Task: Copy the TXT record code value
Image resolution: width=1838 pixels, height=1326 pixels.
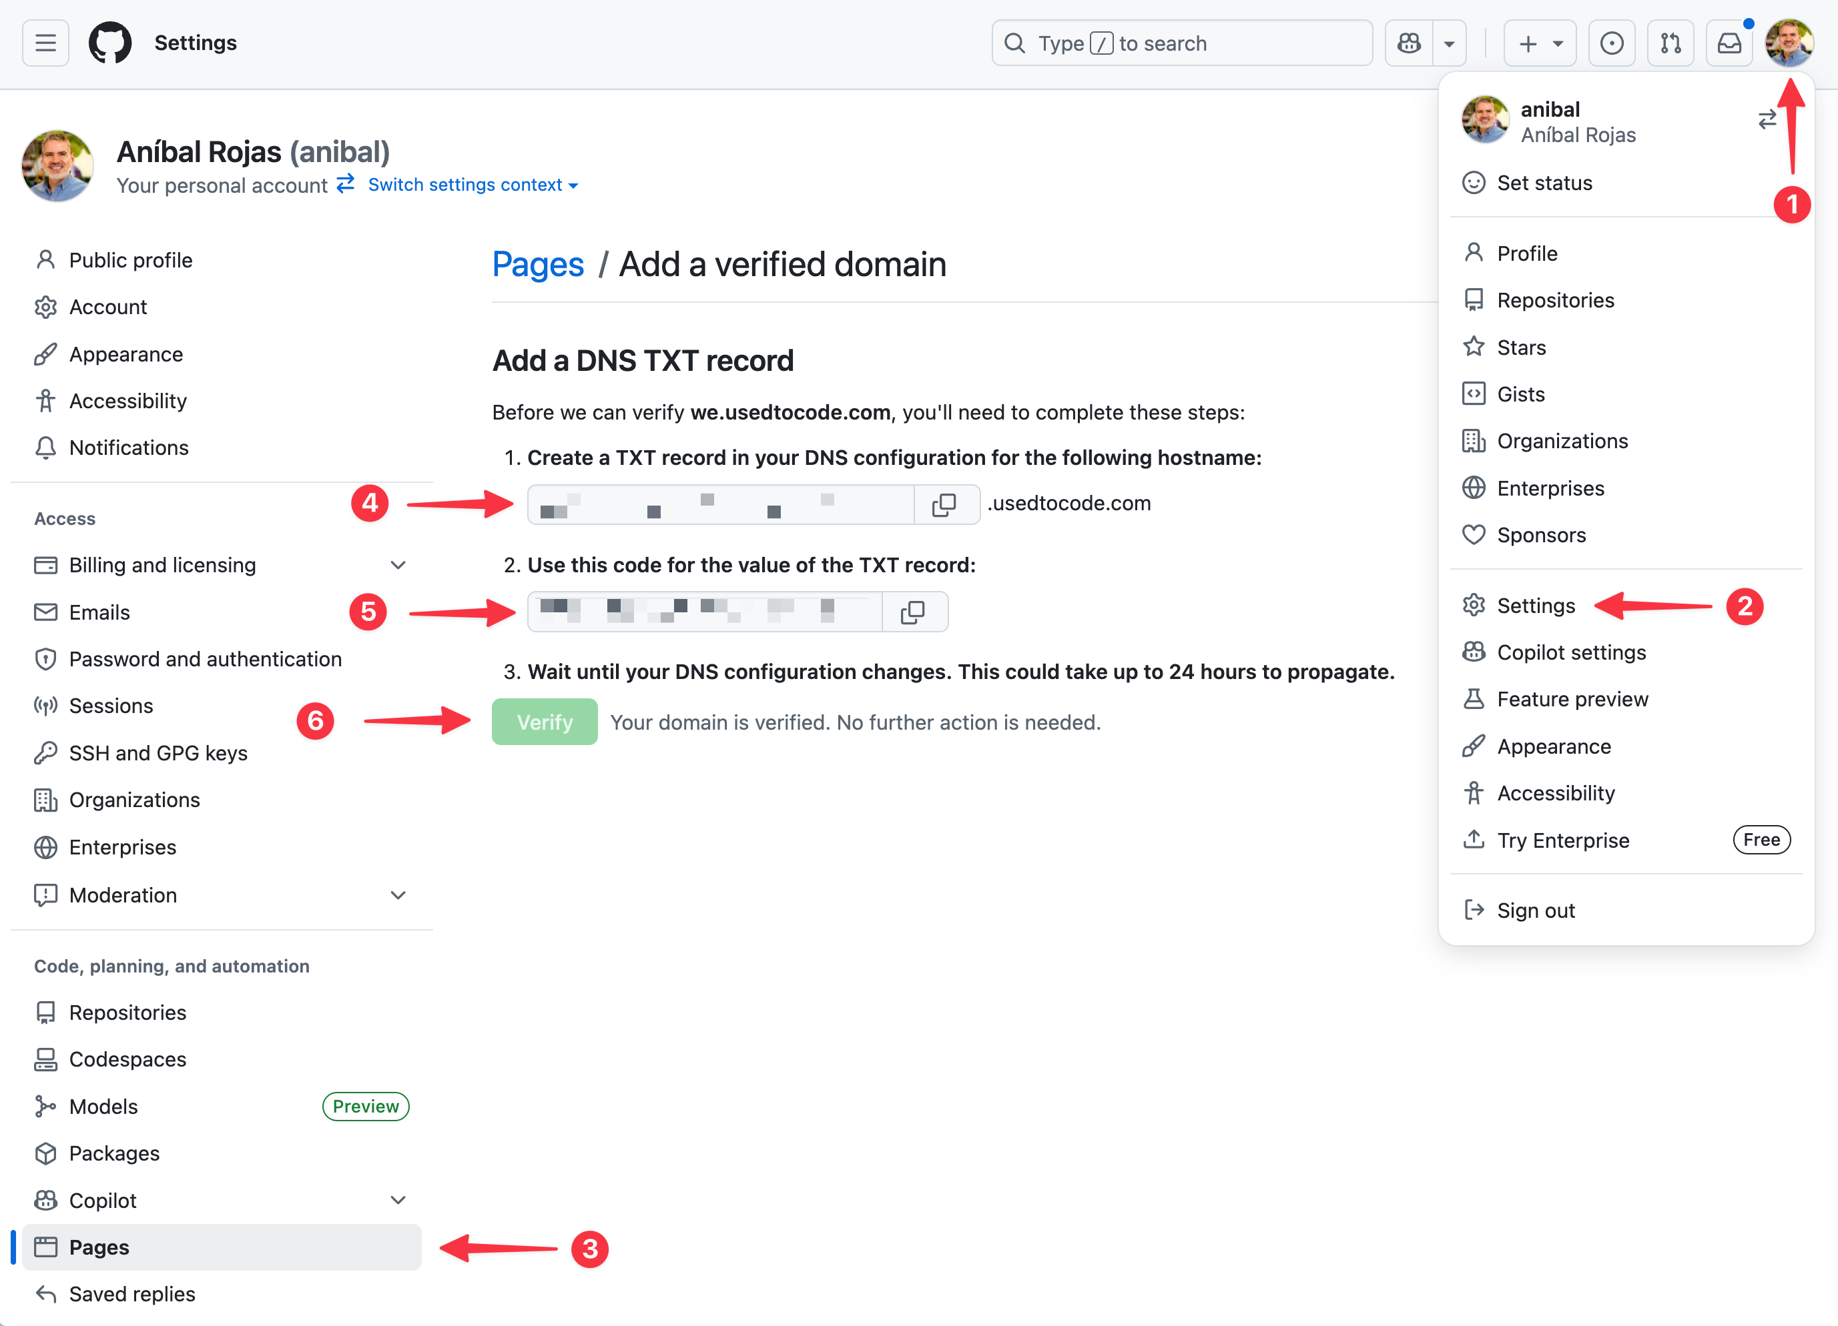Action: coord(912,612)
